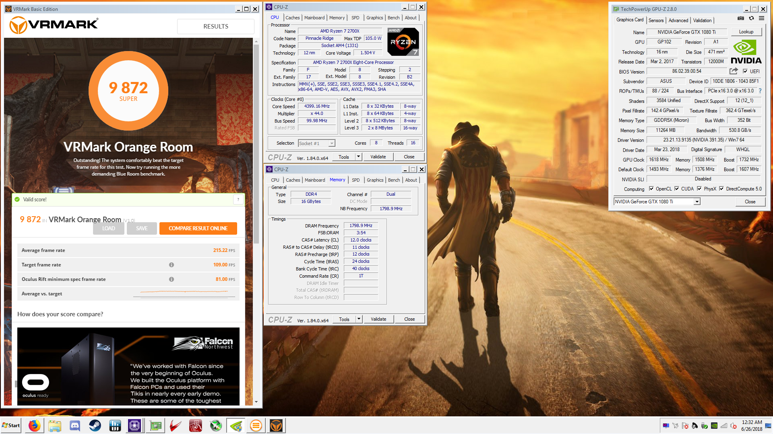The image size is (773, 434).
Task: Click the Bus Interface question mark
Action: click(760, 91)
